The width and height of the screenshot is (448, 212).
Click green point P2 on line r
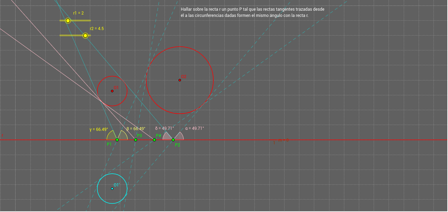click(x=173, y=140)
